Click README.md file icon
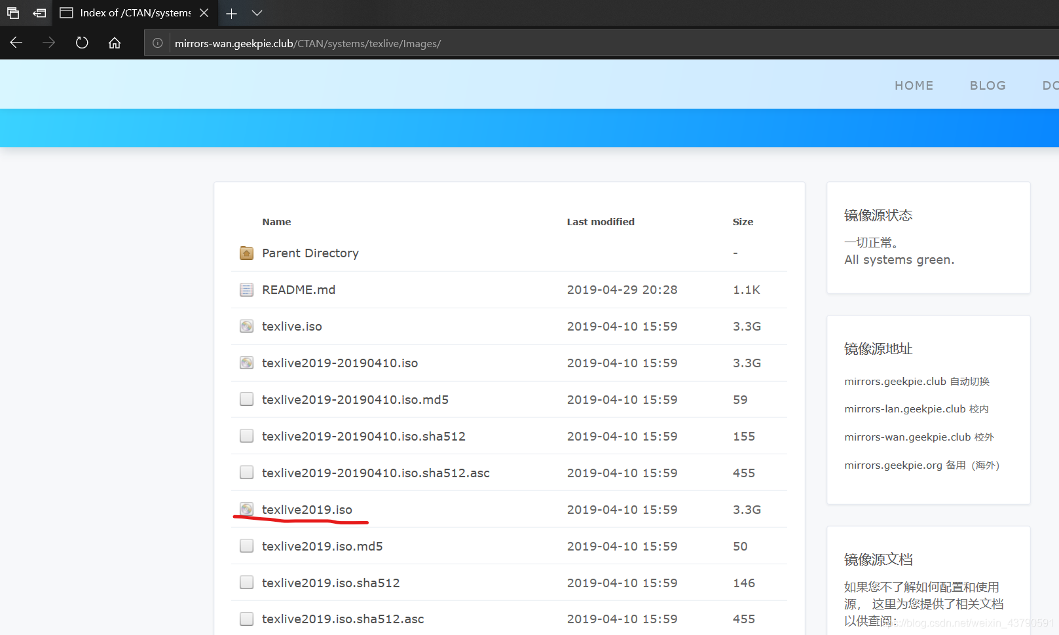The height and width of the screenshot is (635, 1059). click(x=246, y=289)
